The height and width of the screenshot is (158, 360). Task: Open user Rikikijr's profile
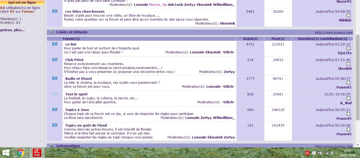pyautogui.click(x=345, y=20)
